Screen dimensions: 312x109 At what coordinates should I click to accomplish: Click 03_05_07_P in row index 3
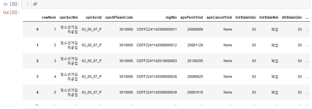92,77
